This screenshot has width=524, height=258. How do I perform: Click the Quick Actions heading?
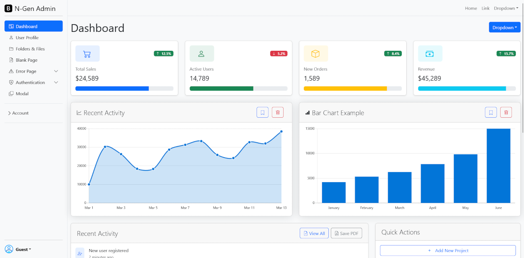tap(401, 232)
